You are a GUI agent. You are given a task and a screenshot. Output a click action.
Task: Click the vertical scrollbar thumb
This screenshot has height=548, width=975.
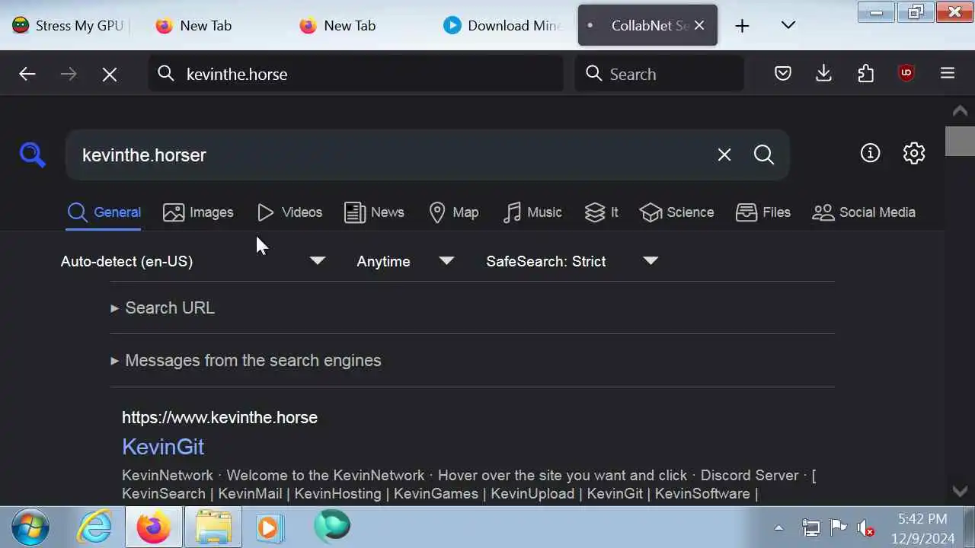[x=960, y=141]
